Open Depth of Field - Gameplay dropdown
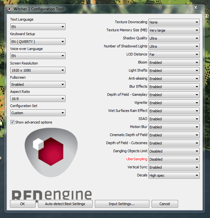Image resolution: width=210 pixels, height=218 pixels. pyautogui.click(x=174, y=95)
